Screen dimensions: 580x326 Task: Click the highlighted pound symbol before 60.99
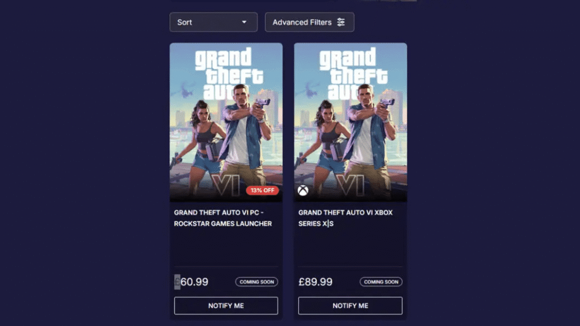(x=177, y=282)
